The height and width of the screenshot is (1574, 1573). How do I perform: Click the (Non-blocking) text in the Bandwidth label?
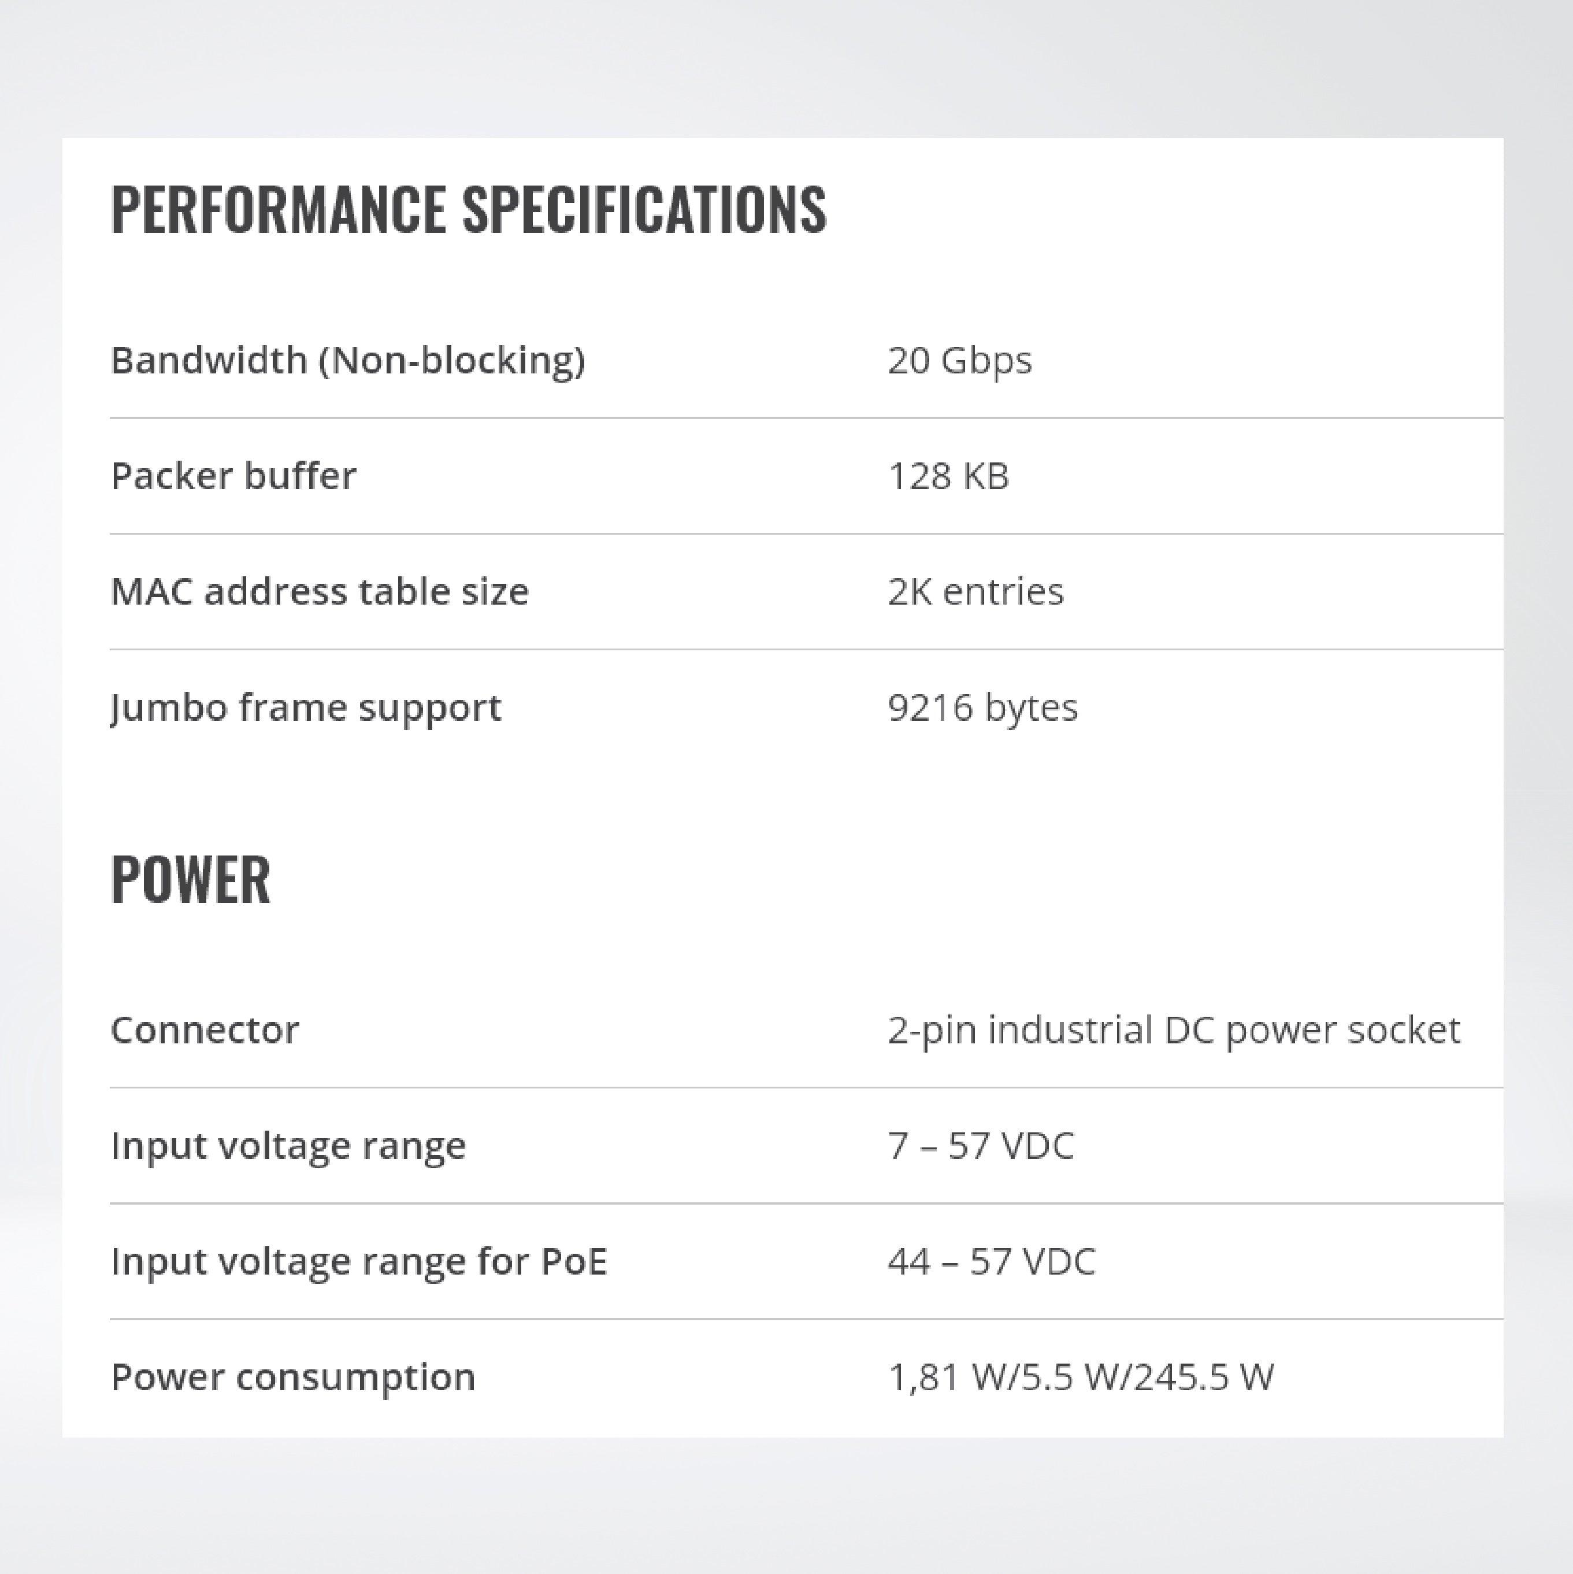451,360
